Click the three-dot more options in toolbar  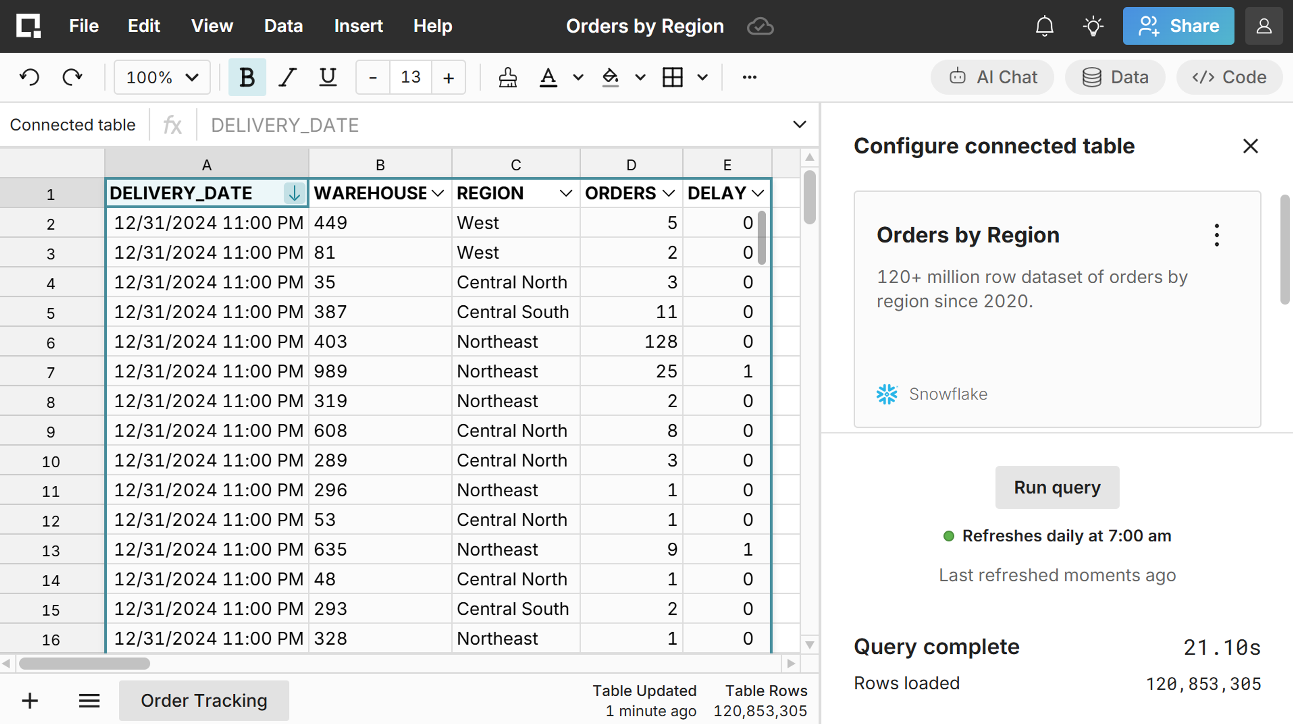(x=749, y=77)
